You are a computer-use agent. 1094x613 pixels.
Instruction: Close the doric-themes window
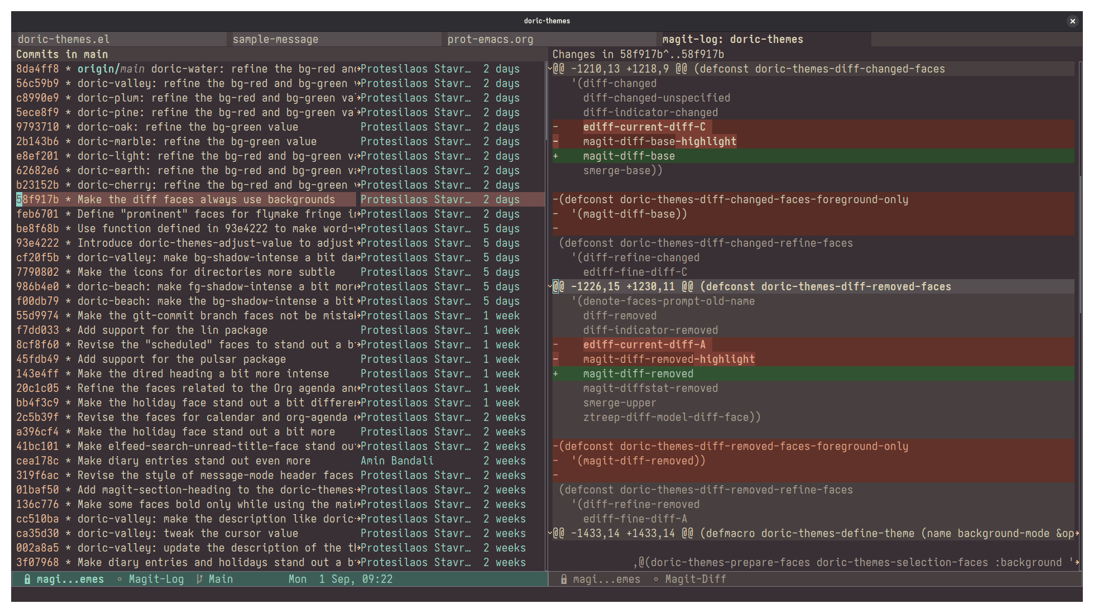coord(1072,21)
